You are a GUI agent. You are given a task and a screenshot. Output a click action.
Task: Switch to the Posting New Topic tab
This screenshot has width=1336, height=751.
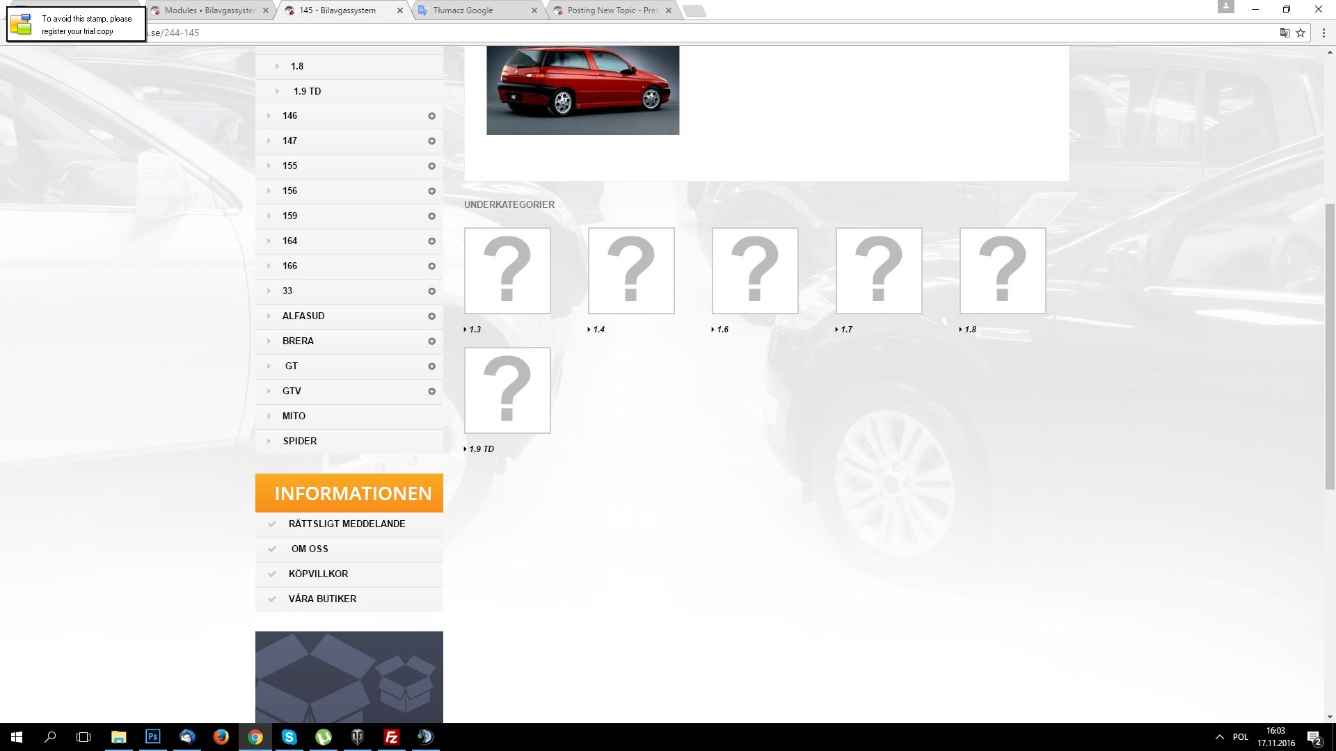click(612, 10)
